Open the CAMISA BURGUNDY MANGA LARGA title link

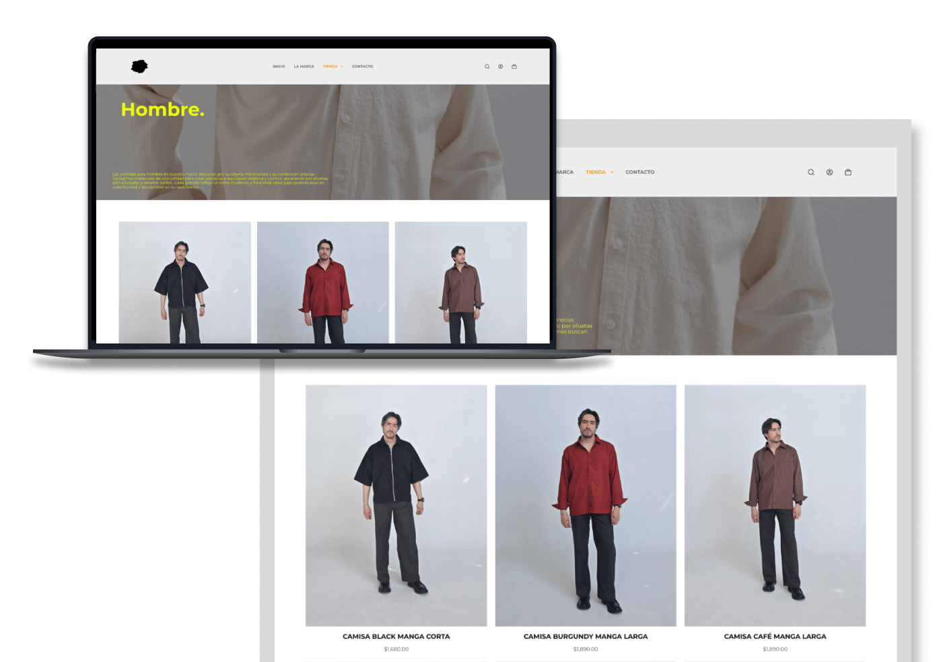(x=586, y=636)
